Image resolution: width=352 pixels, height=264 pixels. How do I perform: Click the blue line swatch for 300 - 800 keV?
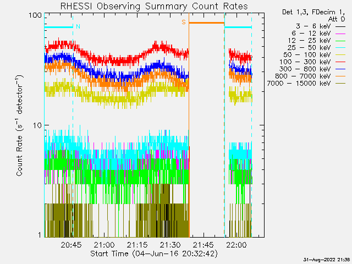pos(340,69)
